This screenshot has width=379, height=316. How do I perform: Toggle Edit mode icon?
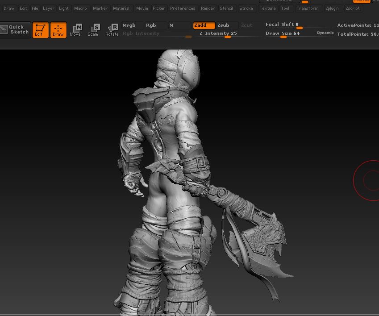click(x=40, y=30)
